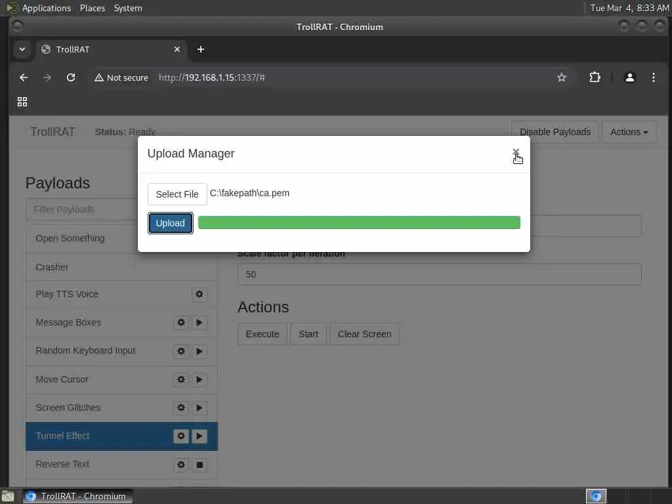Viewport: 672px width, 504px height.
Task: Bookmark this page with the star icon
Action: tap(562, 77)
